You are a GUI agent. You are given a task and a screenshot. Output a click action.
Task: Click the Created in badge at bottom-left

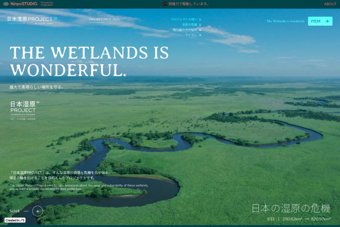tap(15, 220)
